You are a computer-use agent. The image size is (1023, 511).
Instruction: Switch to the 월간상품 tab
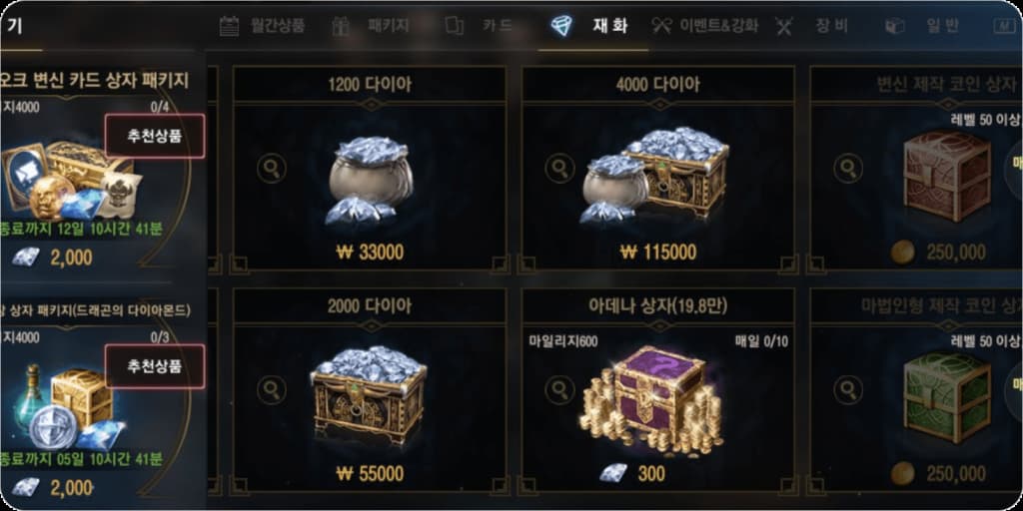click(x=263, y=26)
